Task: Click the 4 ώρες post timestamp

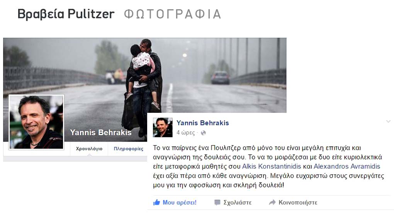Action: pos(185,132)
